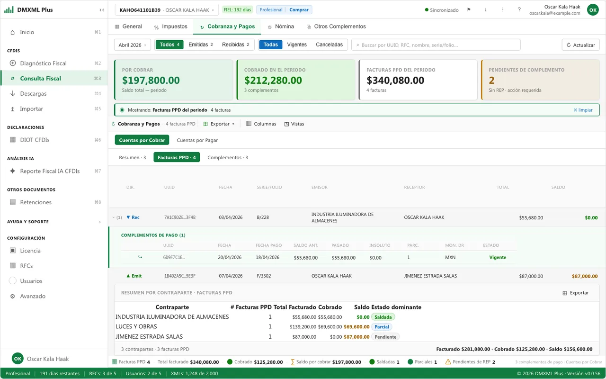Click the Pendientes de Complemento card
The image size is (606, 379).
click(540, 80)
